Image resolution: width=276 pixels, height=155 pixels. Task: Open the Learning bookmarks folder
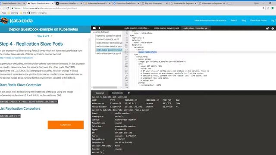(13, 13)
